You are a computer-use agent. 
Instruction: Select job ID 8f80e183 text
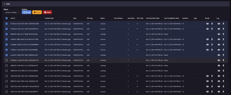click(24, 81)
